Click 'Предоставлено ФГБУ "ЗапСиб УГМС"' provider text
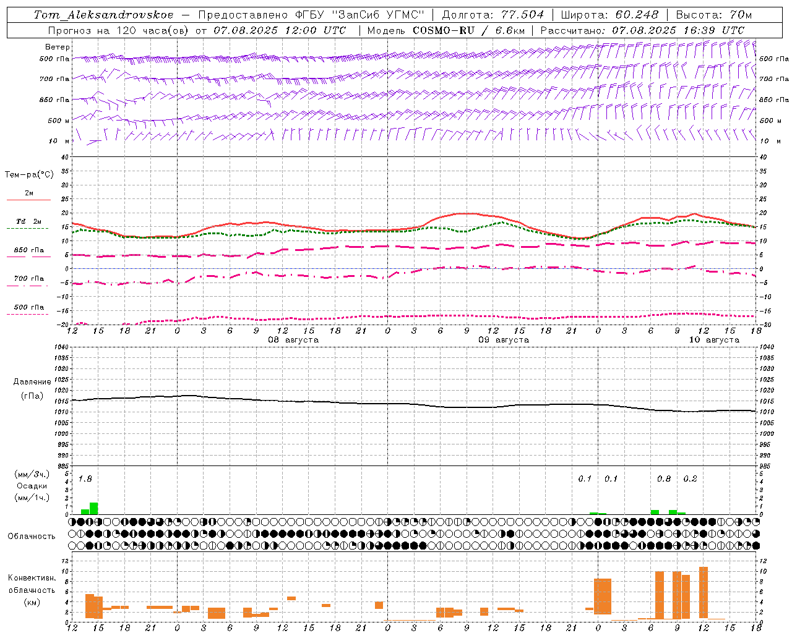Viewport: 792px width, 633px height. tap(311, 15)
